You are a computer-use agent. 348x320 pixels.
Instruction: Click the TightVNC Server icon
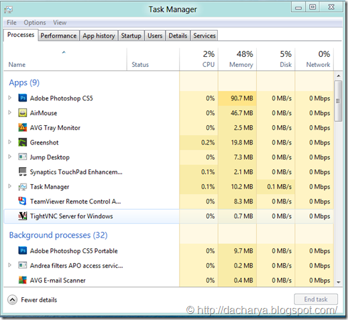pyautogui.click(x=22, y=216)
